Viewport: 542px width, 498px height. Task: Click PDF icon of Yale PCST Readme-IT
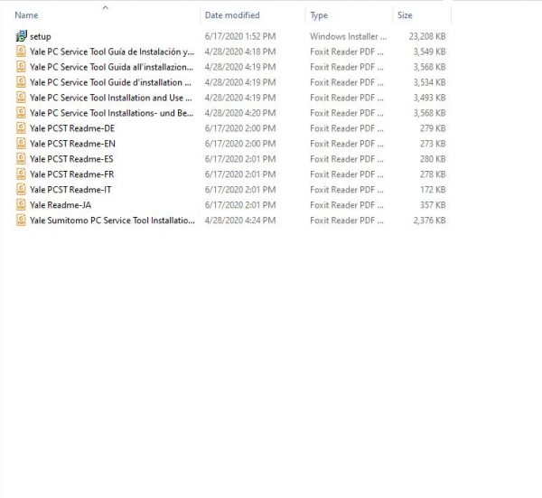click(x=21, y=190)
